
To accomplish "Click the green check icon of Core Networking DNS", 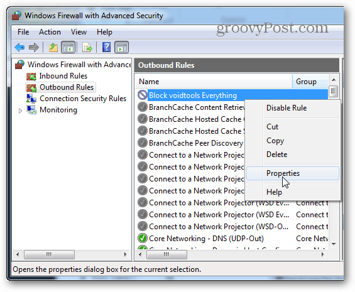I will coord(143,239).
